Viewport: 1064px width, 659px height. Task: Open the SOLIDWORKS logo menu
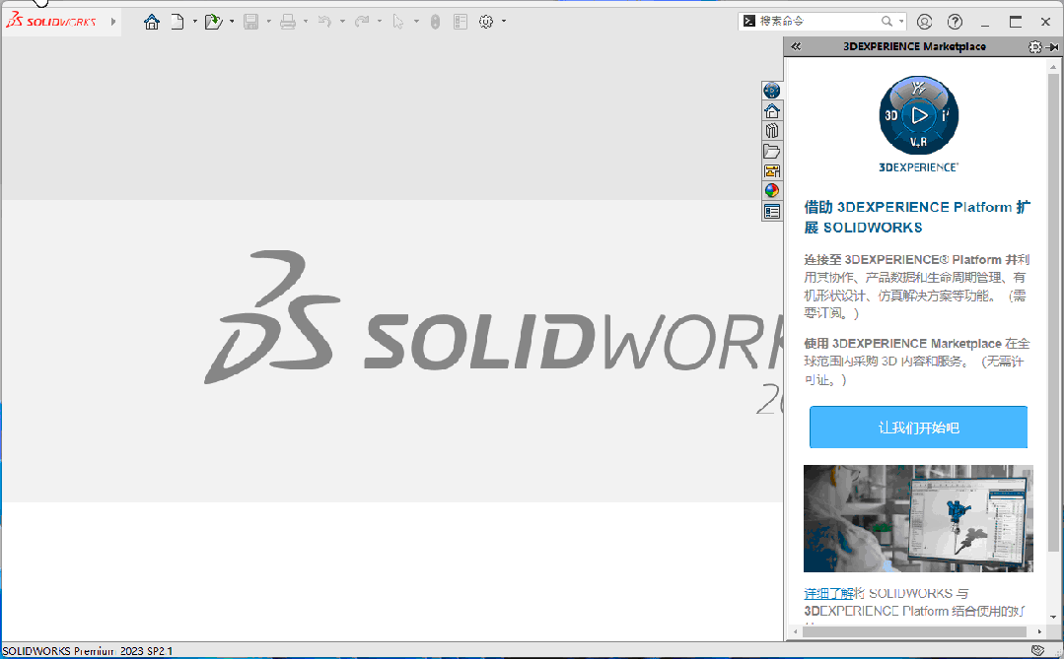click(51, 21)
